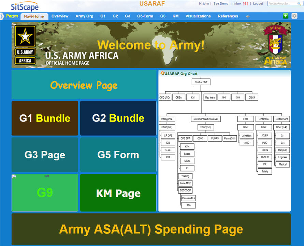Click the ORSA org box
Image resolution: width=304 pixels, height=246 pixels.
pos(178,98)
